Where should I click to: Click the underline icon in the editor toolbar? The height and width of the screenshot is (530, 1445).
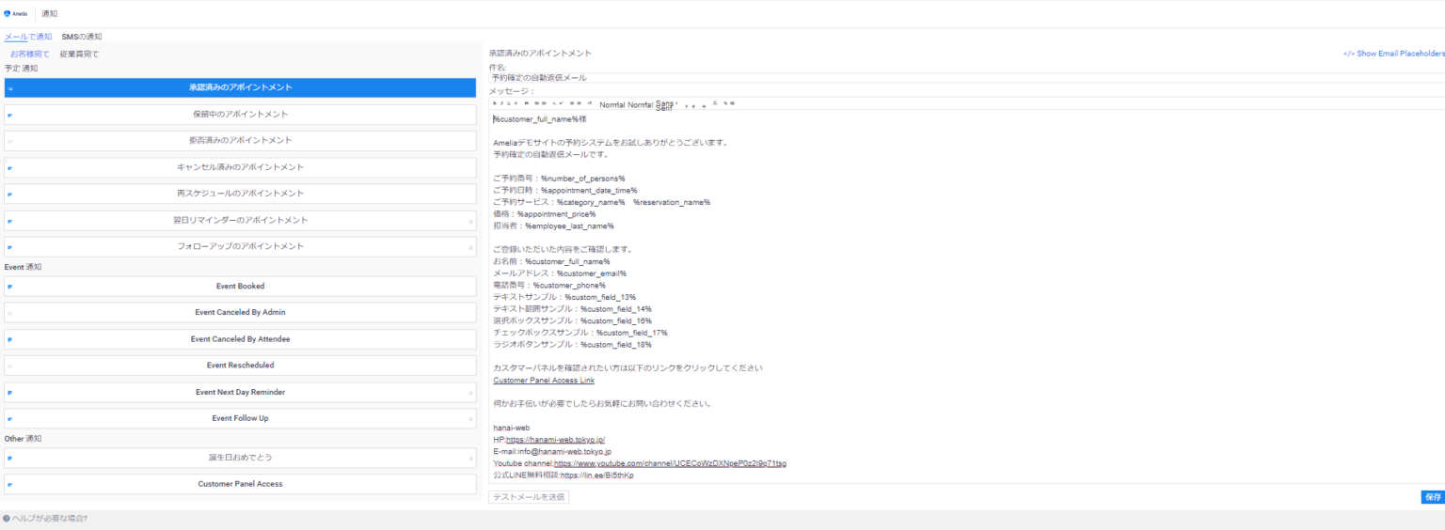[508, 103]
